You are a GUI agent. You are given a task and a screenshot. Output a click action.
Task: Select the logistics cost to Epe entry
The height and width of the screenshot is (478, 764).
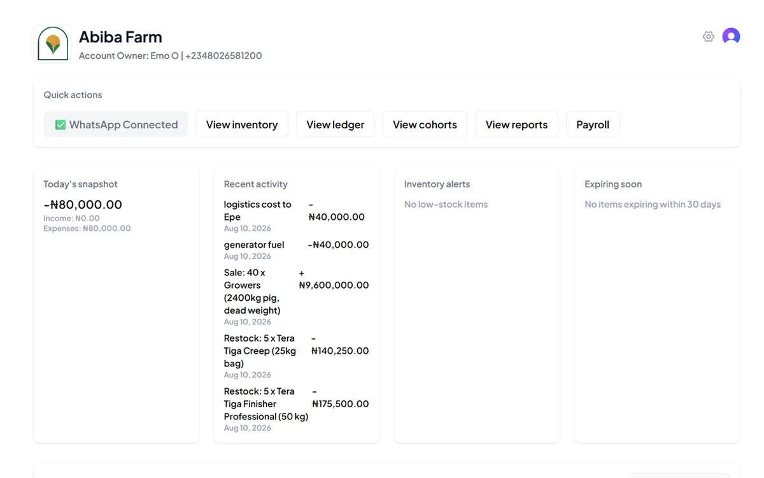click(x=296, y=216)
